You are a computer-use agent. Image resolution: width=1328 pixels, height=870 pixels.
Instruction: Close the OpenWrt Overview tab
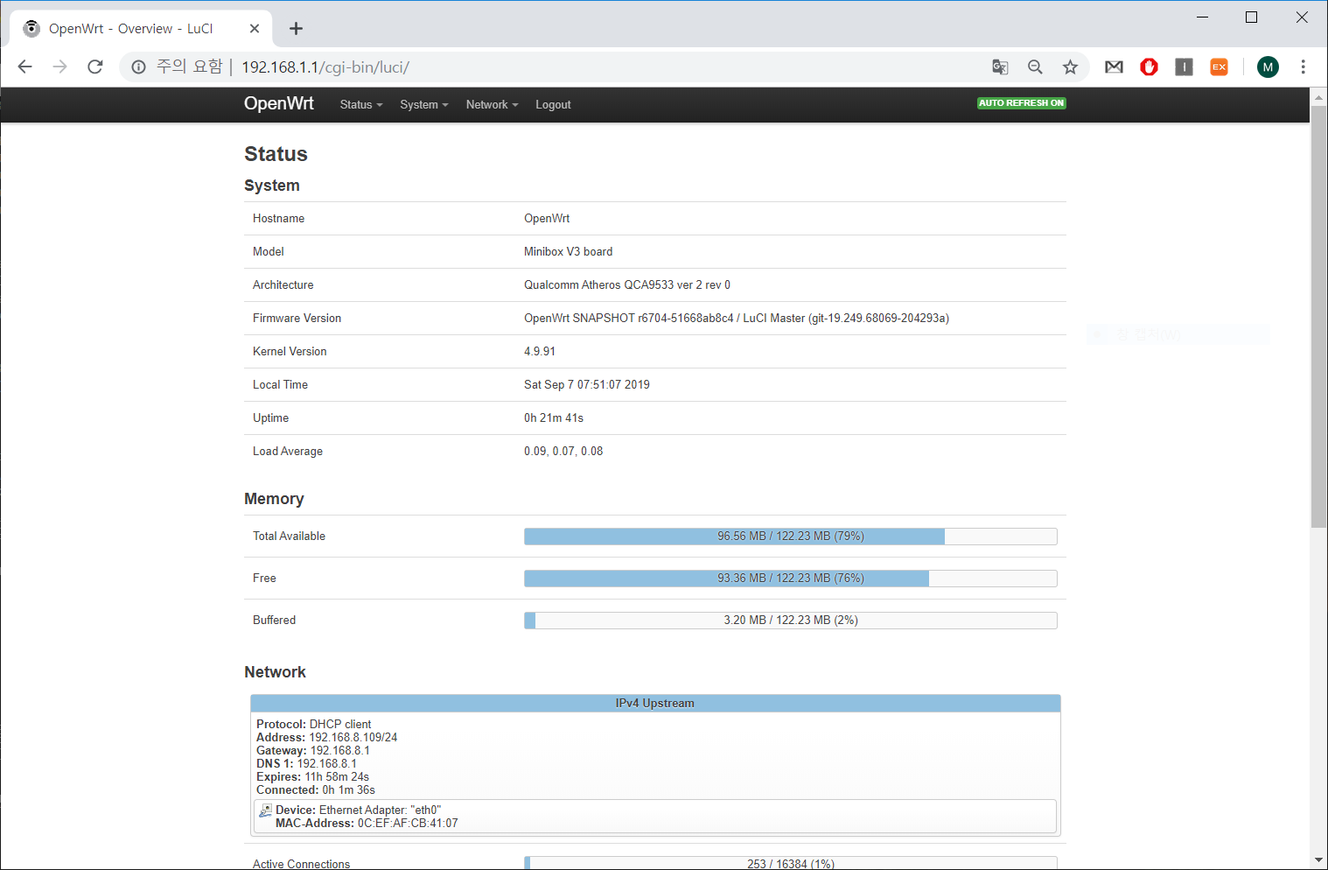[255, 29]
